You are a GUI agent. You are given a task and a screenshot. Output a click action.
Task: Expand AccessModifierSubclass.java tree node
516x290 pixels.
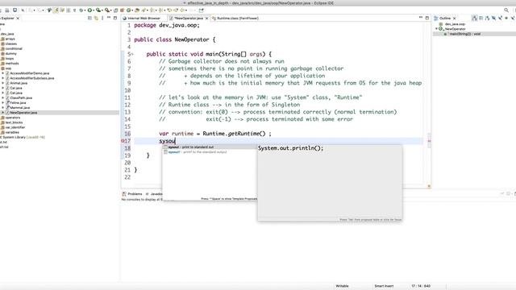click(x=3, y=78)
